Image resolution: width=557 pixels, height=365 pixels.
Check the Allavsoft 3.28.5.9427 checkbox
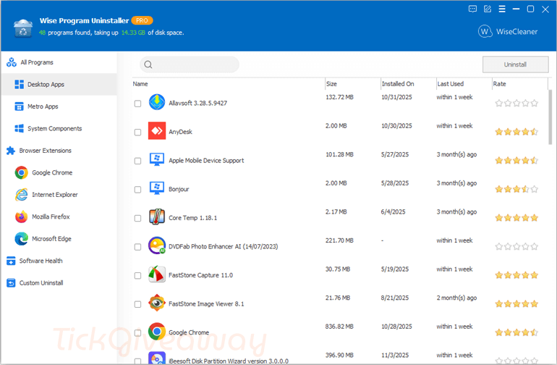[137, 104]
